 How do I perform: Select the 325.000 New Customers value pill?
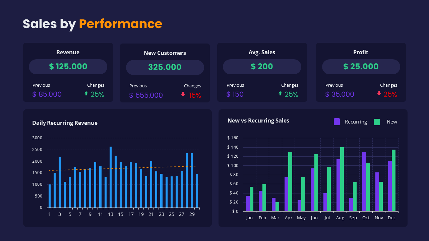click(165, 67)
